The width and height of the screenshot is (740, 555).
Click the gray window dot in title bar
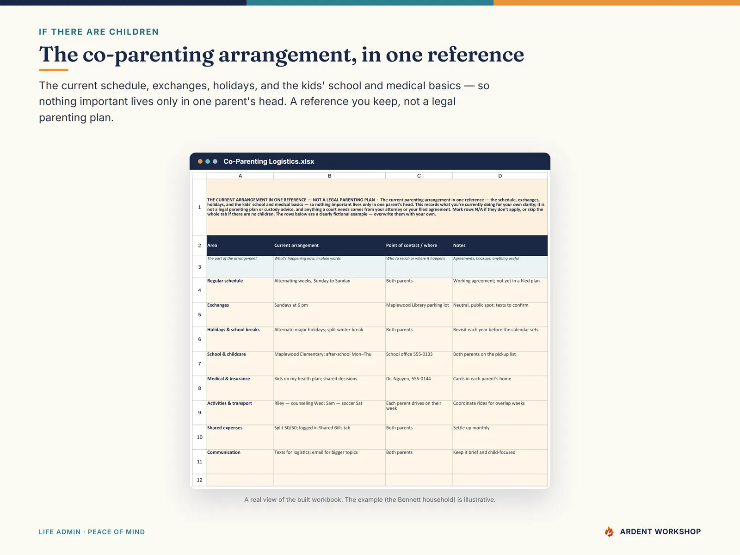click(x=215, y=161)
